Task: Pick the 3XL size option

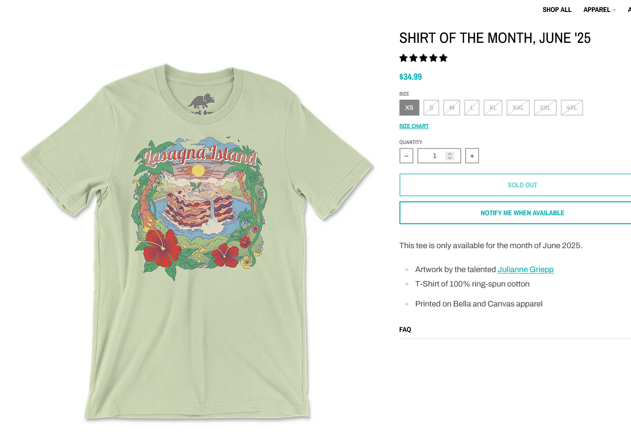Action: (x=545, y=108)
